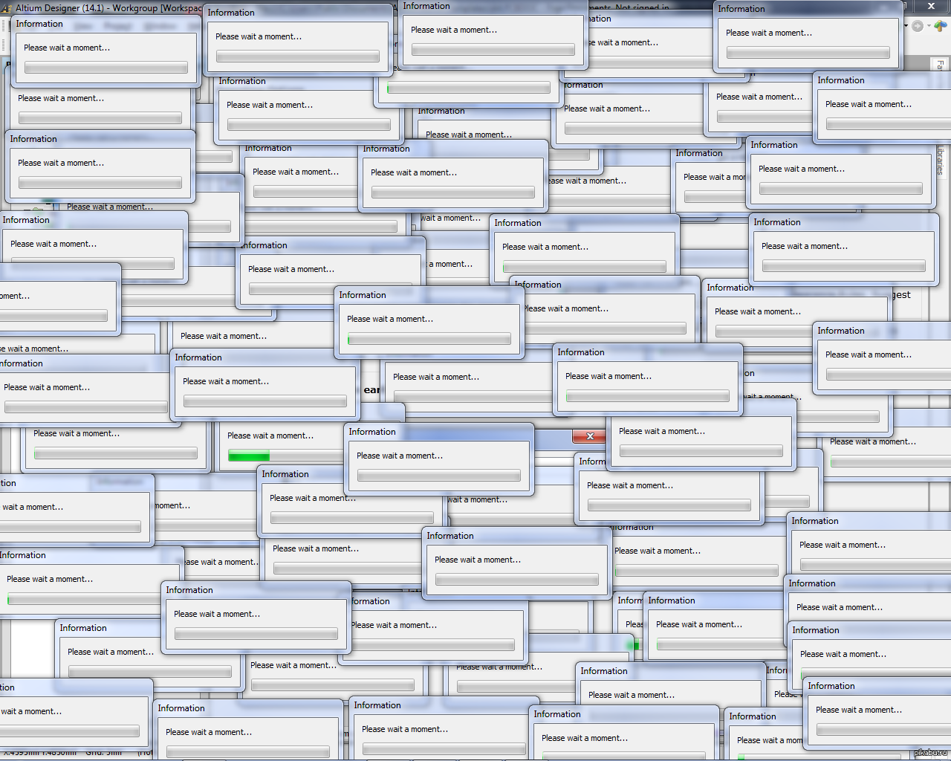Close the main Altium Designer window
The width and height of the screenshot is (951, 761).
(931, 6)
